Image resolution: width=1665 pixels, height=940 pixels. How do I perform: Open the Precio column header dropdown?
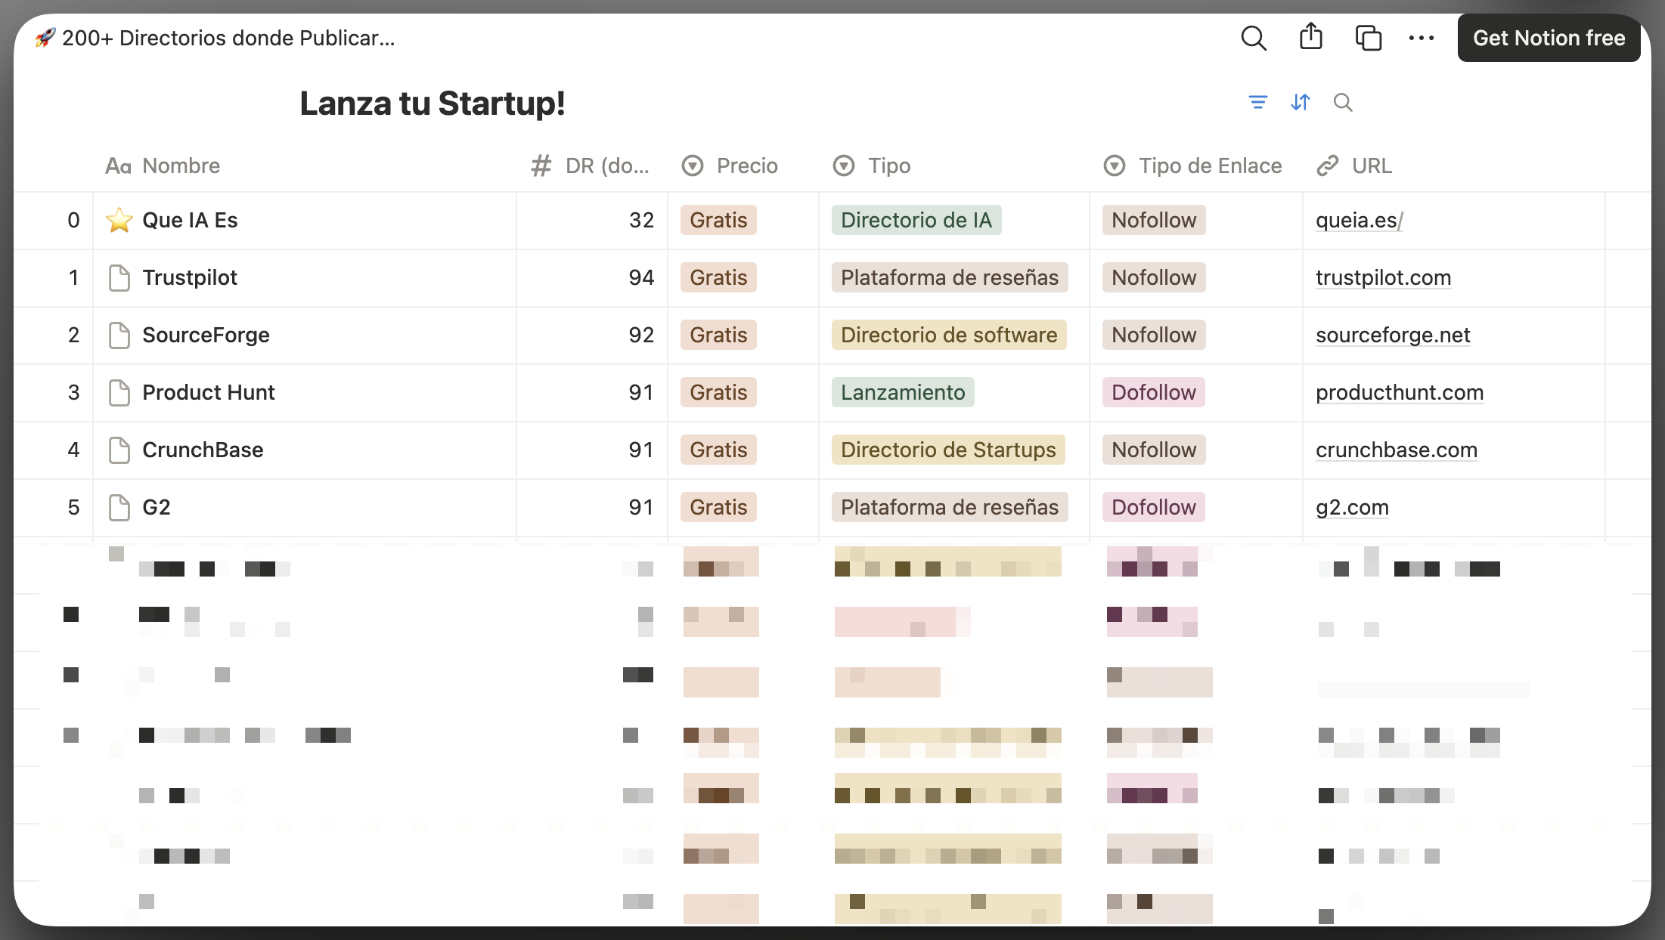[693, 165]
